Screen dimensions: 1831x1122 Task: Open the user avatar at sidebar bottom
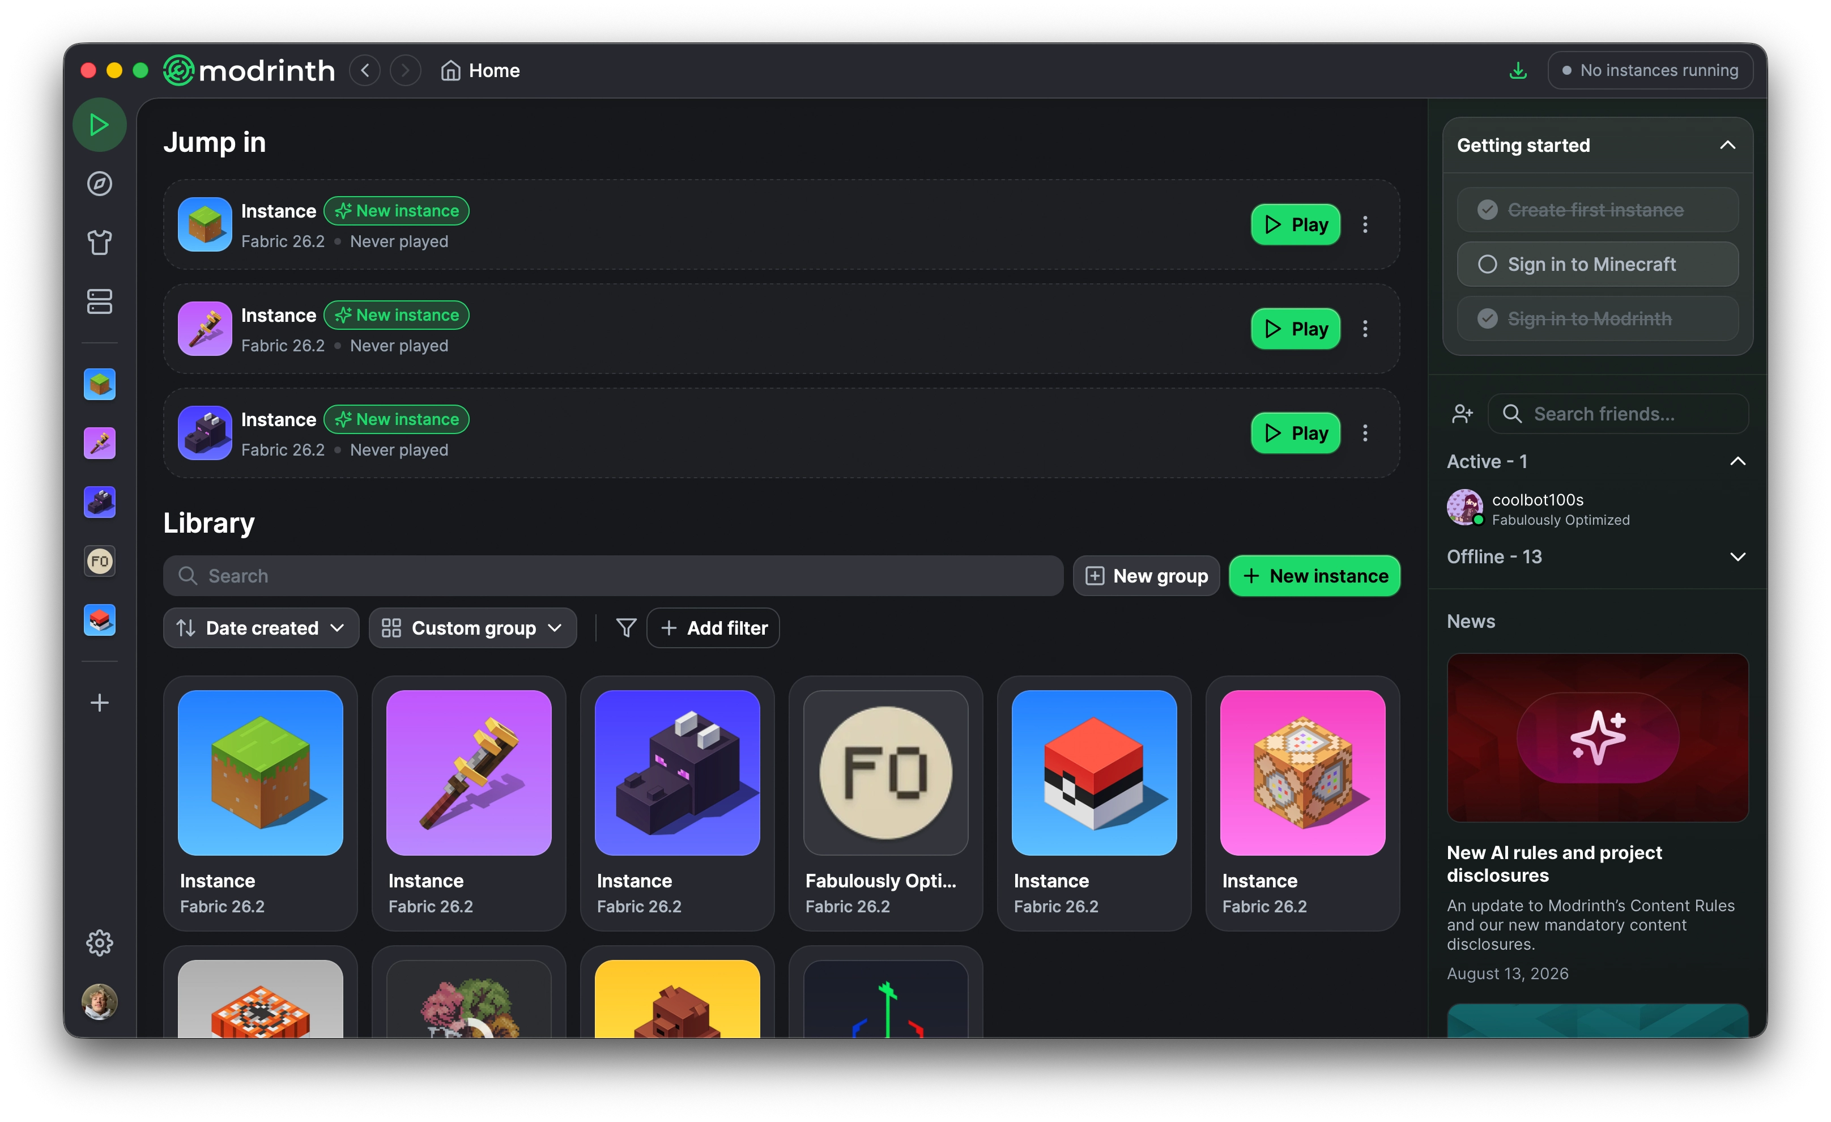click(99, 1002)
